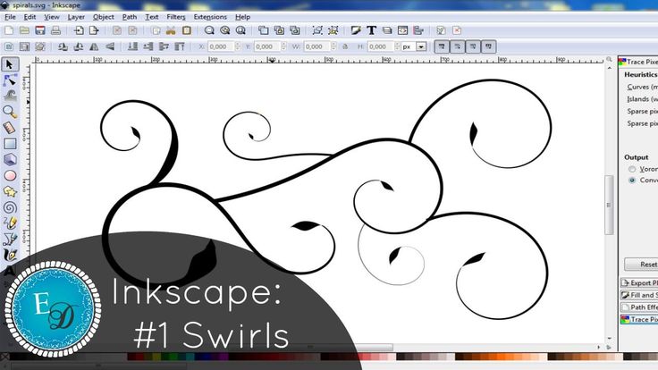
Task: Click the Y coordinate stepper arrows
Action: [283, 46]
